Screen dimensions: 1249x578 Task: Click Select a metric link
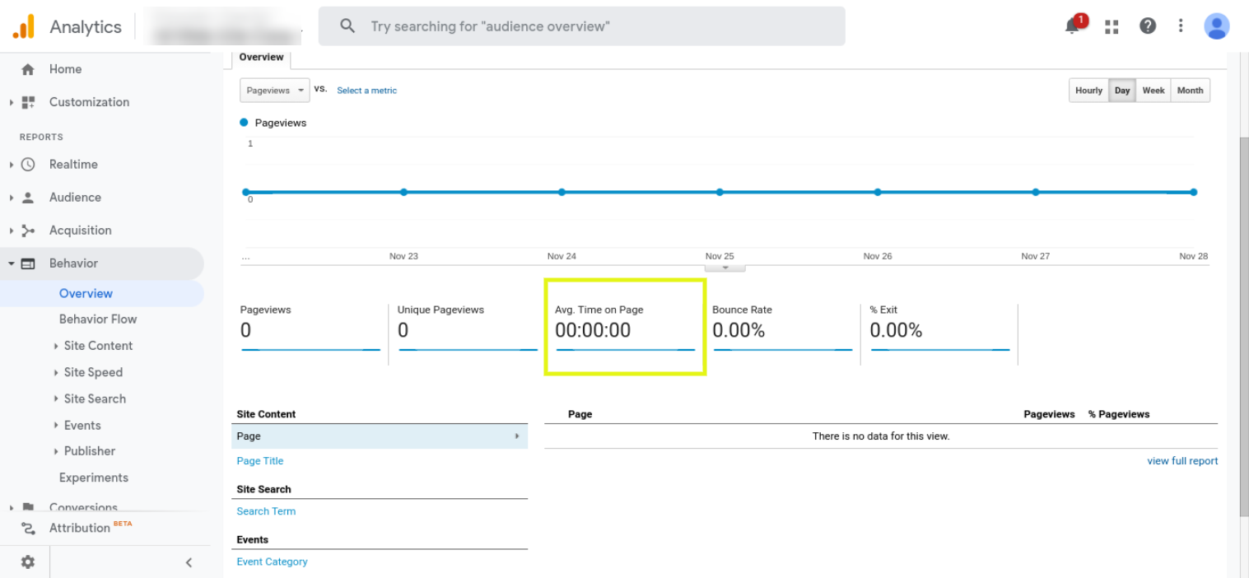366,91
